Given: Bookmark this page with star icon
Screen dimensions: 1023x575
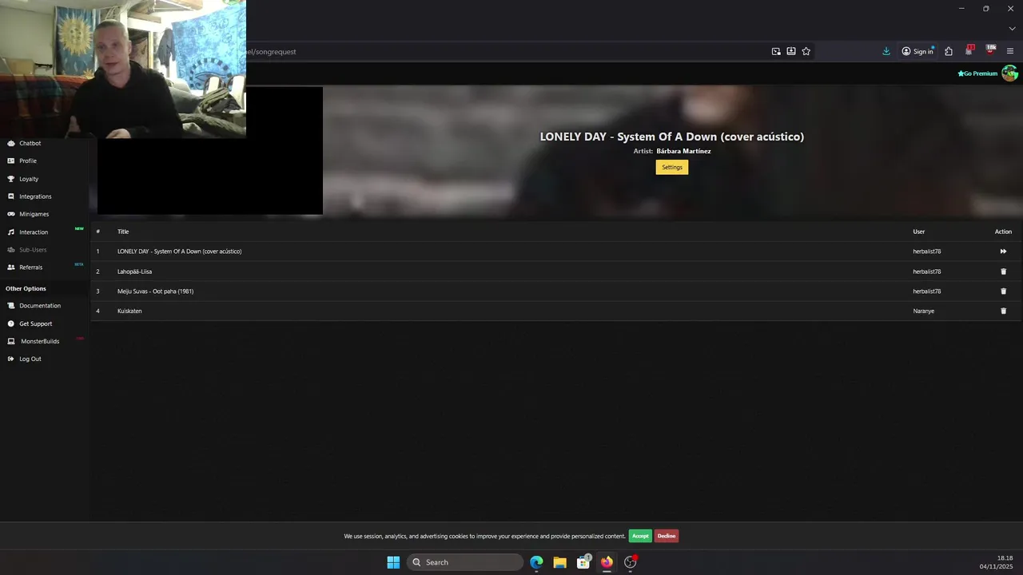Looking at the screenshot, I should coord(806,51).
